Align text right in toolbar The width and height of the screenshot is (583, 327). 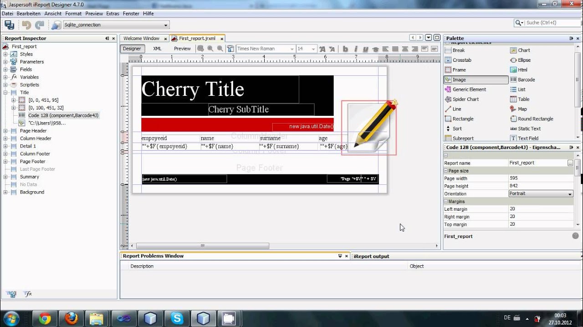tap(414, 49)
